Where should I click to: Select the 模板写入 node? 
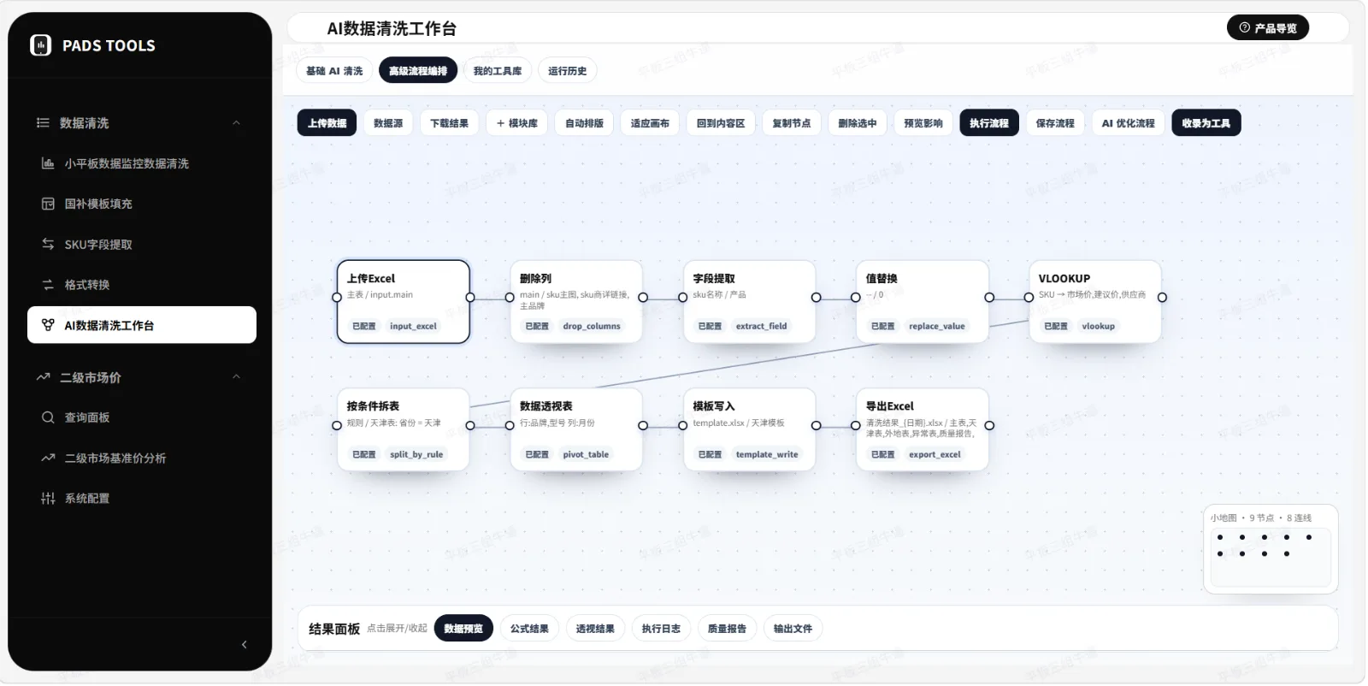pyautogui.click(x=750, y=430)
